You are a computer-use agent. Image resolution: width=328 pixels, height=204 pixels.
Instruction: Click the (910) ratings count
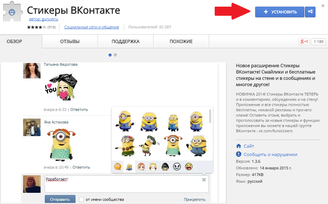coord(51,27)
